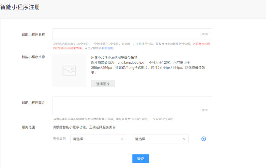Open the first 服务类目 请选择 dropdown

coord(98,139)
